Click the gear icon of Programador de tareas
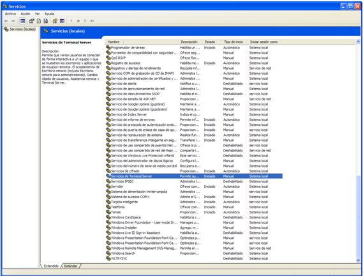Viewport: 363px width, 276px height. click(x=108, y=47)
